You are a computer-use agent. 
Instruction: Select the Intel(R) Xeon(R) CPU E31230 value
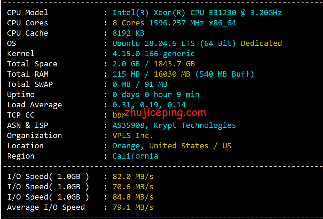coord(174,13)
